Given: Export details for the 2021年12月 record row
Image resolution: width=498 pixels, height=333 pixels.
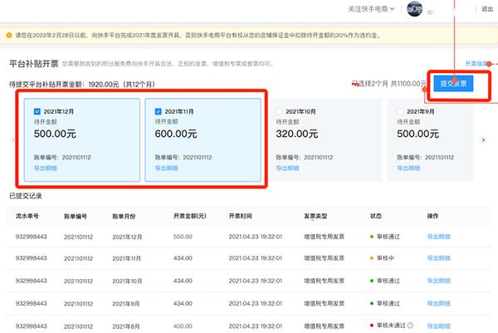Looking at the screenshot, I should (440, 237).
